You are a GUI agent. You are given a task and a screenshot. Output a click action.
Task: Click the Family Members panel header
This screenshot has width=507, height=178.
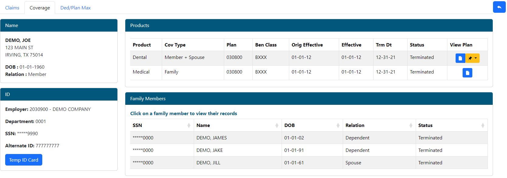309,99
